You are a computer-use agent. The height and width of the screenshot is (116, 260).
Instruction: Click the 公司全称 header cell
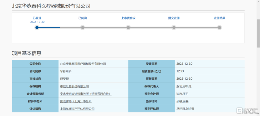[x=35, y=64]
